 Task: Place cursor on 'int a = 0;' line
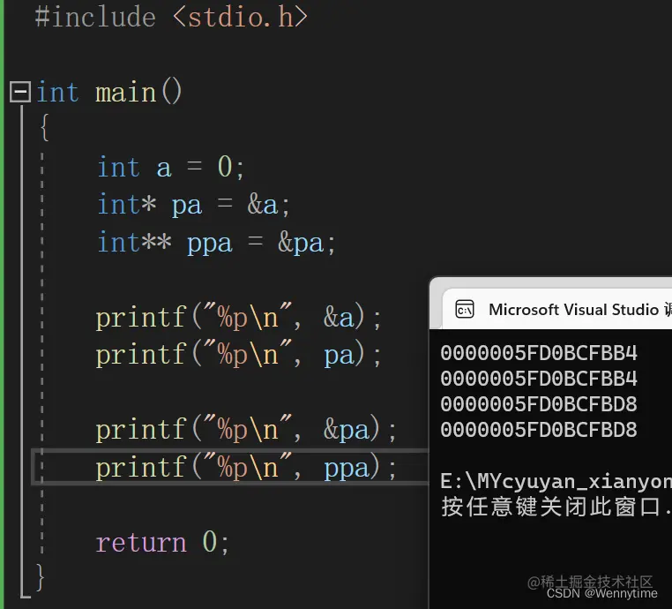coord(170,167)
